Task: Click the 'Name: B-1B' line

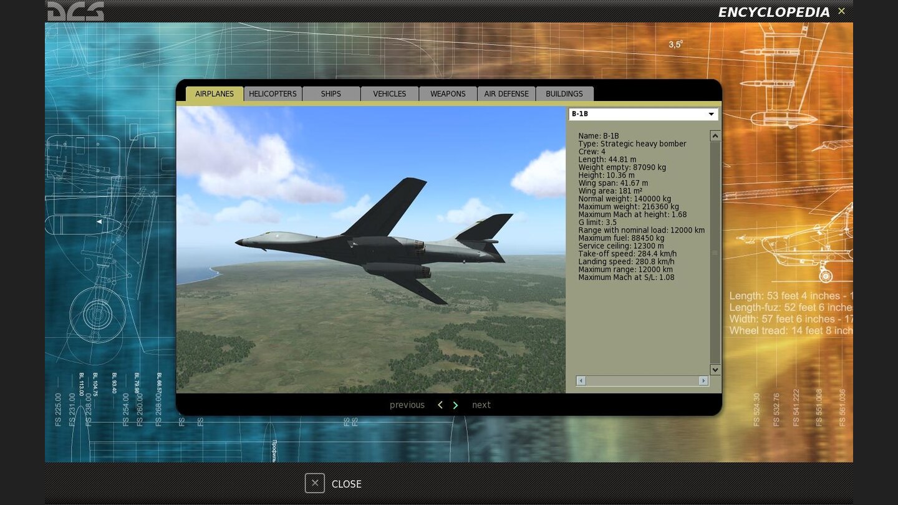Action: [x=599, y=136]
